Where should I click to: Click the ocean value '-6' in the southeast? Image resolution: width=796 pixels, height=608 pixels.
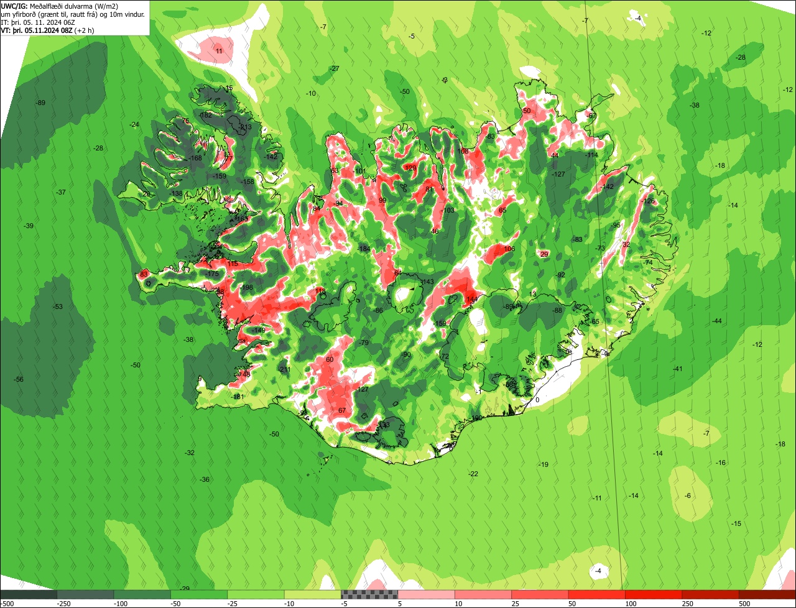pos(687,495)
